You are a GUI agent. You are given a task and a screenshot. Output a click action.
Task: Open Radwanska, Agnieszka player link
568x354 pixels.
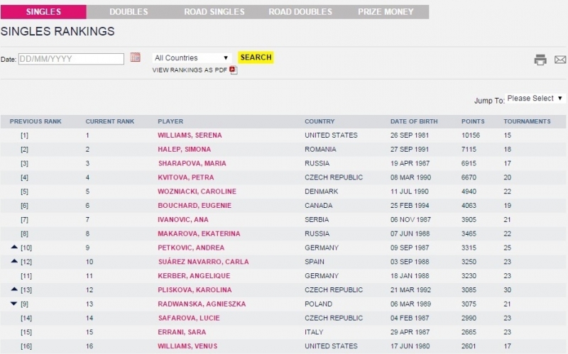point(202,304)
